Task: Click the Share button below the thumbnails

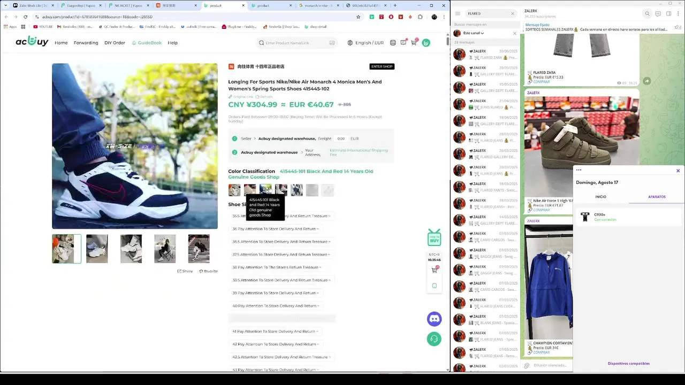Action: [185, 271]
